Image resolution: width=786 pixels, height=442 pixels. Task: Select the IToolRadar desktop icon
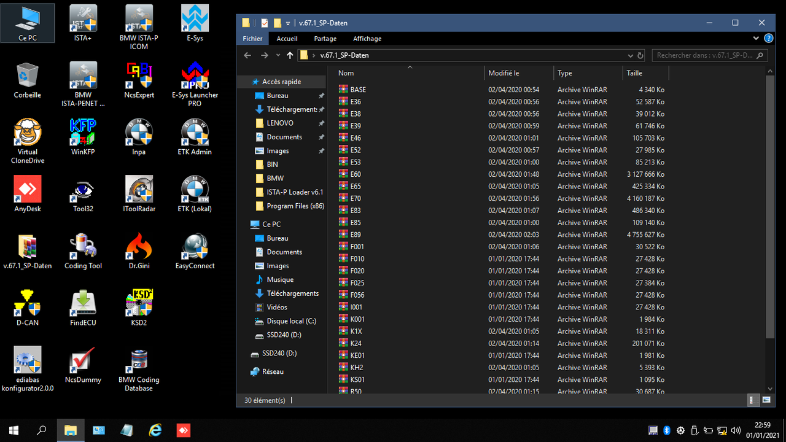[x=139, y=194]
